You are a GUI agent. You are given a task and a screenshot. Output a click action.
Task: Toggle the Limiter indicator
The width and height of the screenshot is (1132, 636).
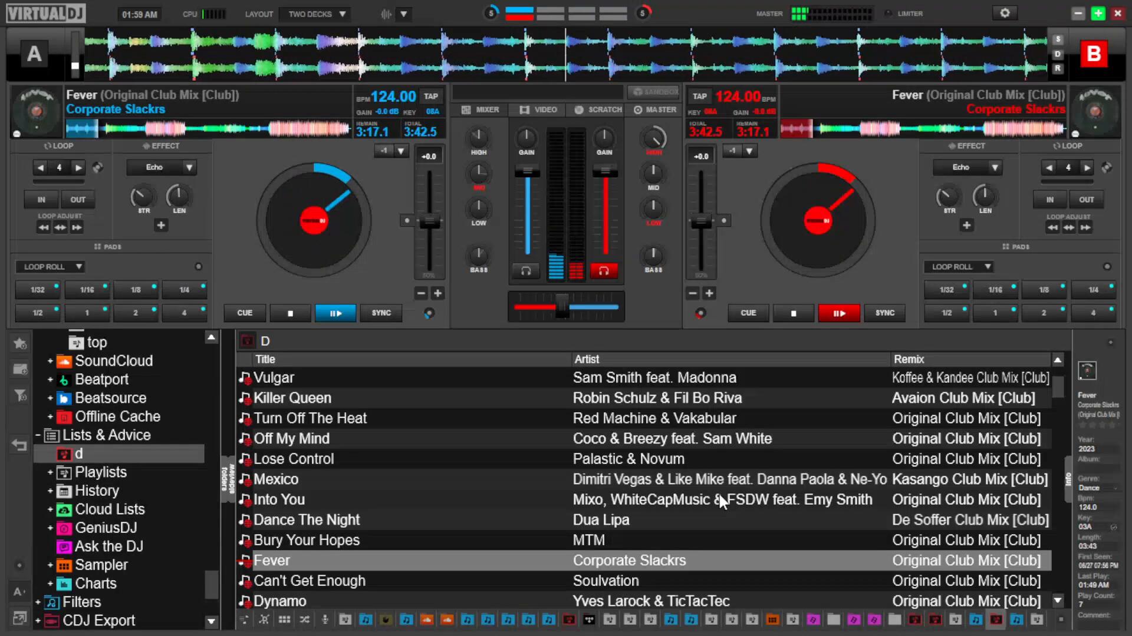click(x=889, y=14)
